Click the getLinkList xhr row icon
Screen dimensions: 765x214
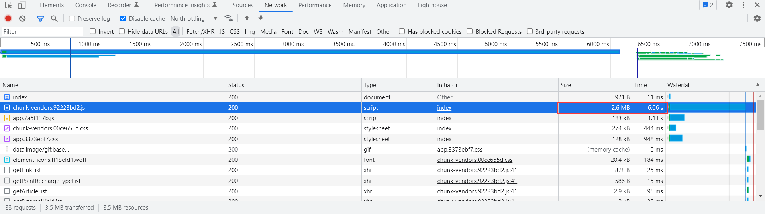coord(7,170)
